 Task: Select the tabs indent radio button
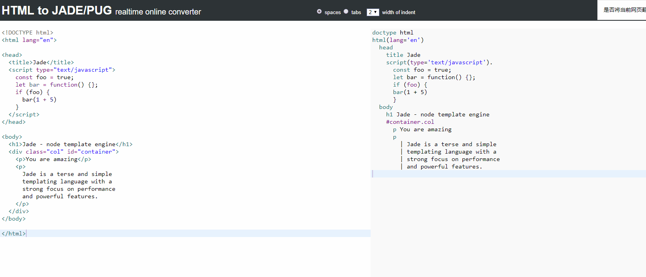coord(346,11)
